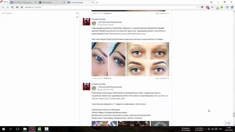Screen dimensions: 235x132
Task: Open the Зарубежные Закупки community link
Action: [163, 96]
